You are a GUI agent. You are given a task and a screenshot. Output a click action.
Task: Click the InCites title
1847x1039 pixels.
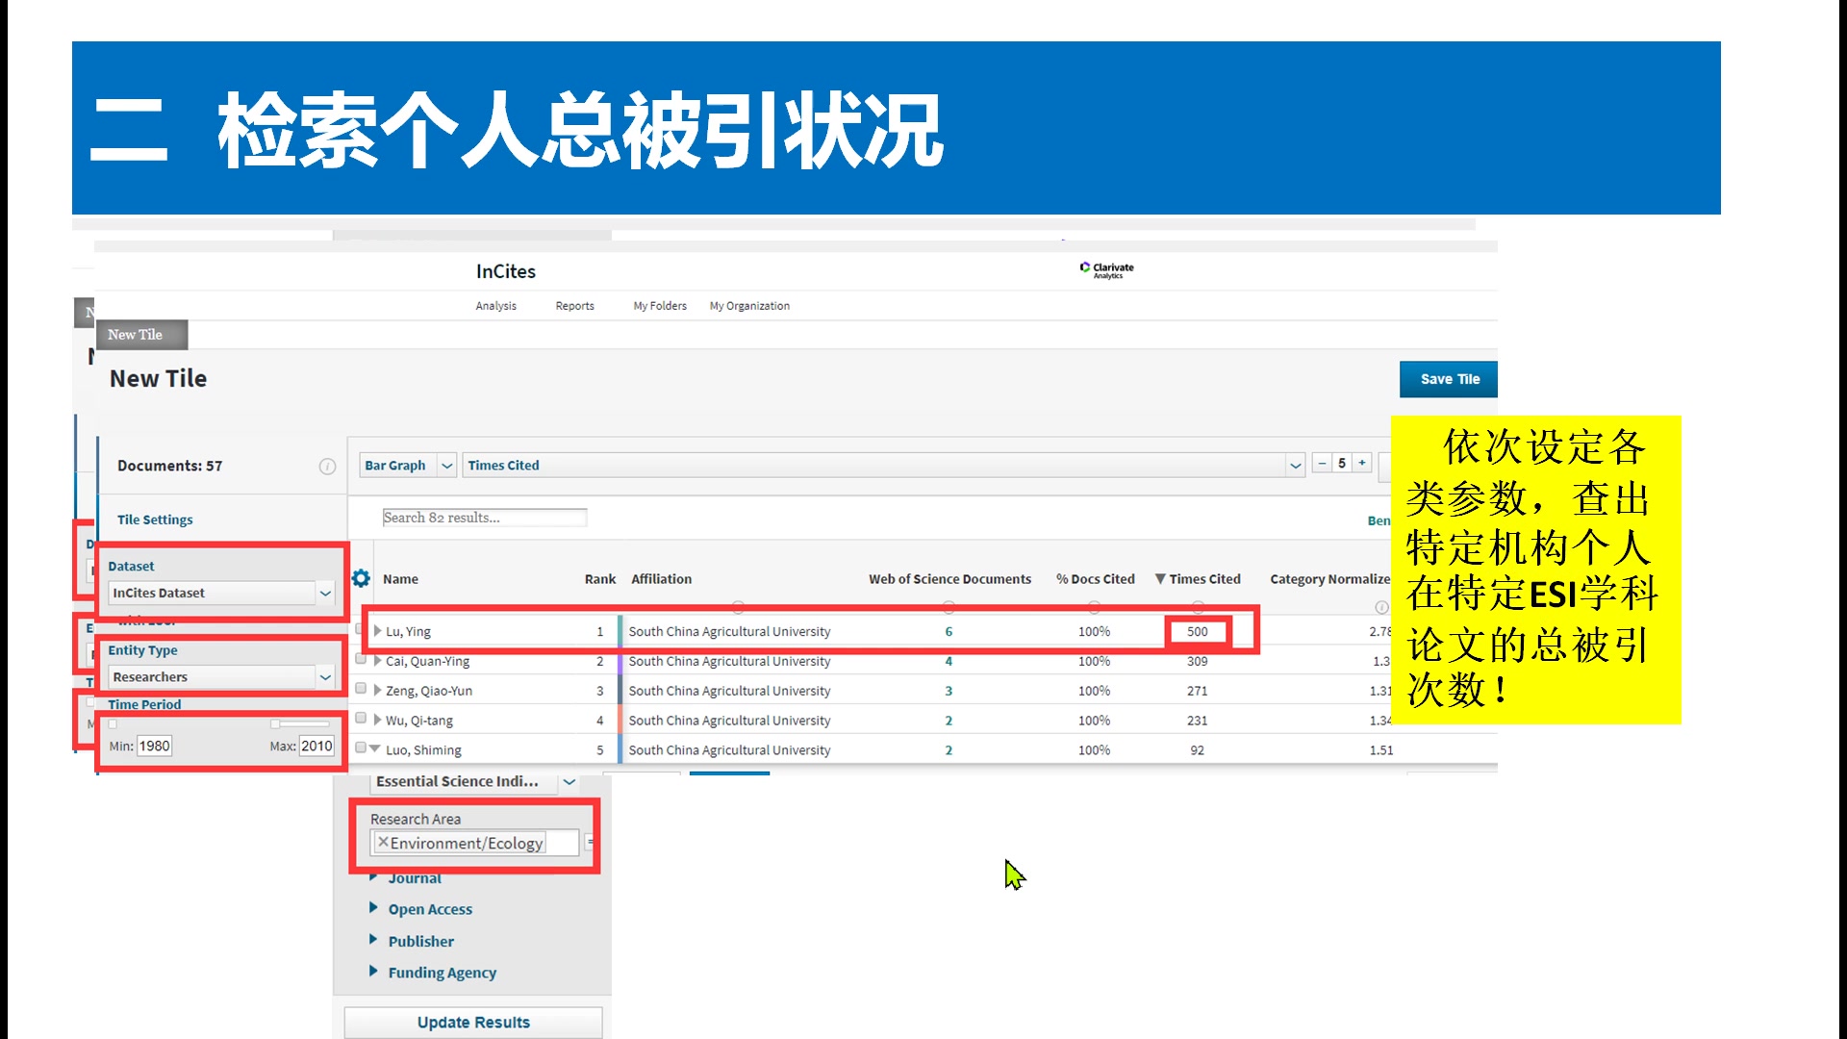506,271
